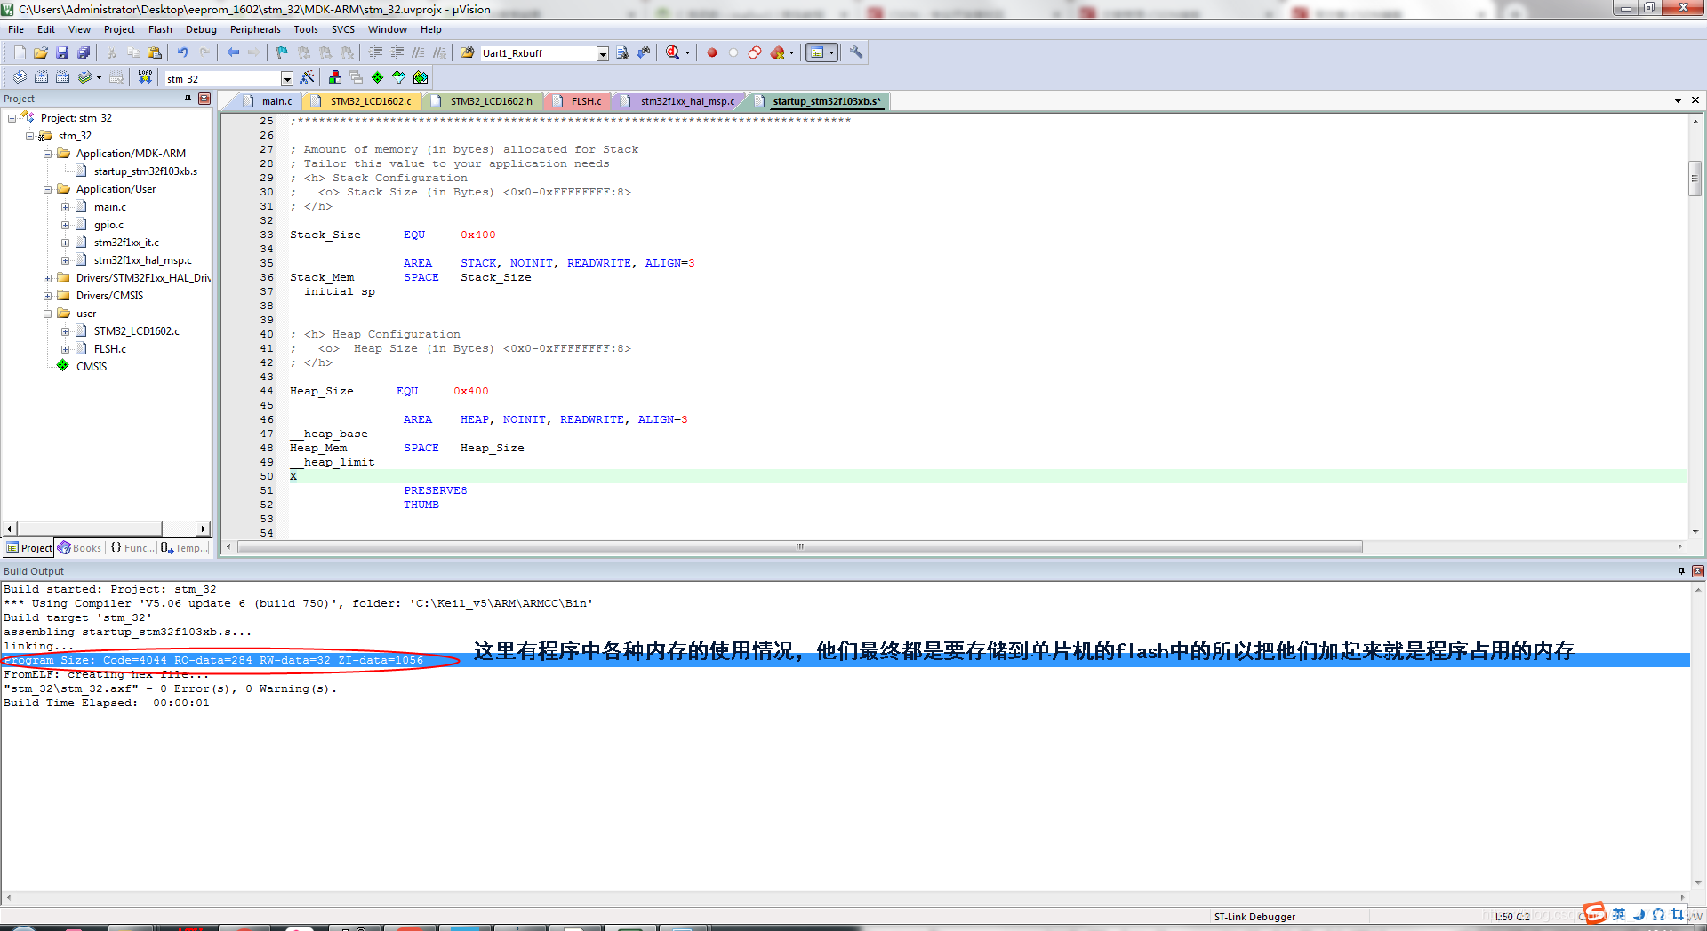1707x931 pixels.
Task: Open the find-text Uart1_Rxbuff dropdown
Action: click(603, 53)
